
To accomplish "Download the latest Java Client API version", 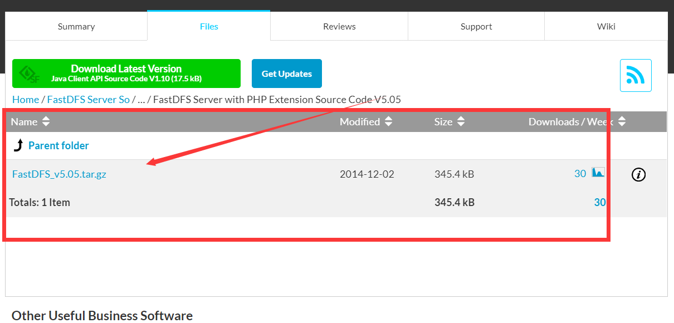I will (x=126, y=73).
